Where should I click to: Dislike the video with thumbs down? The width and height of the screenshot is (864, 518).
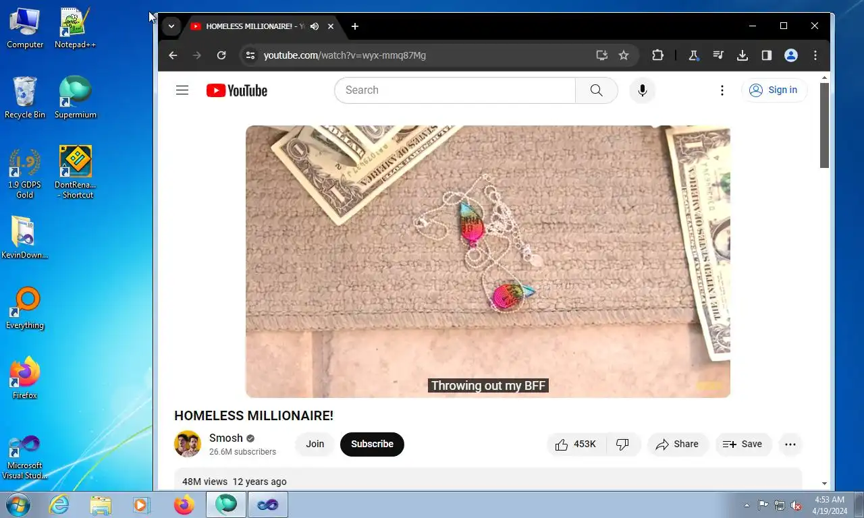click(x=623, y=444)
